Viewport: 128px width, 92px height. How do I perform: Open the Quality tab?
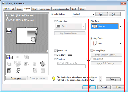[74, 9]
